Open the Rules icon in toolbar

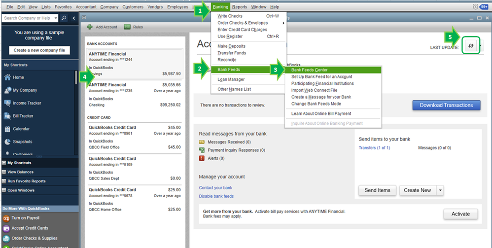[127, 27]
